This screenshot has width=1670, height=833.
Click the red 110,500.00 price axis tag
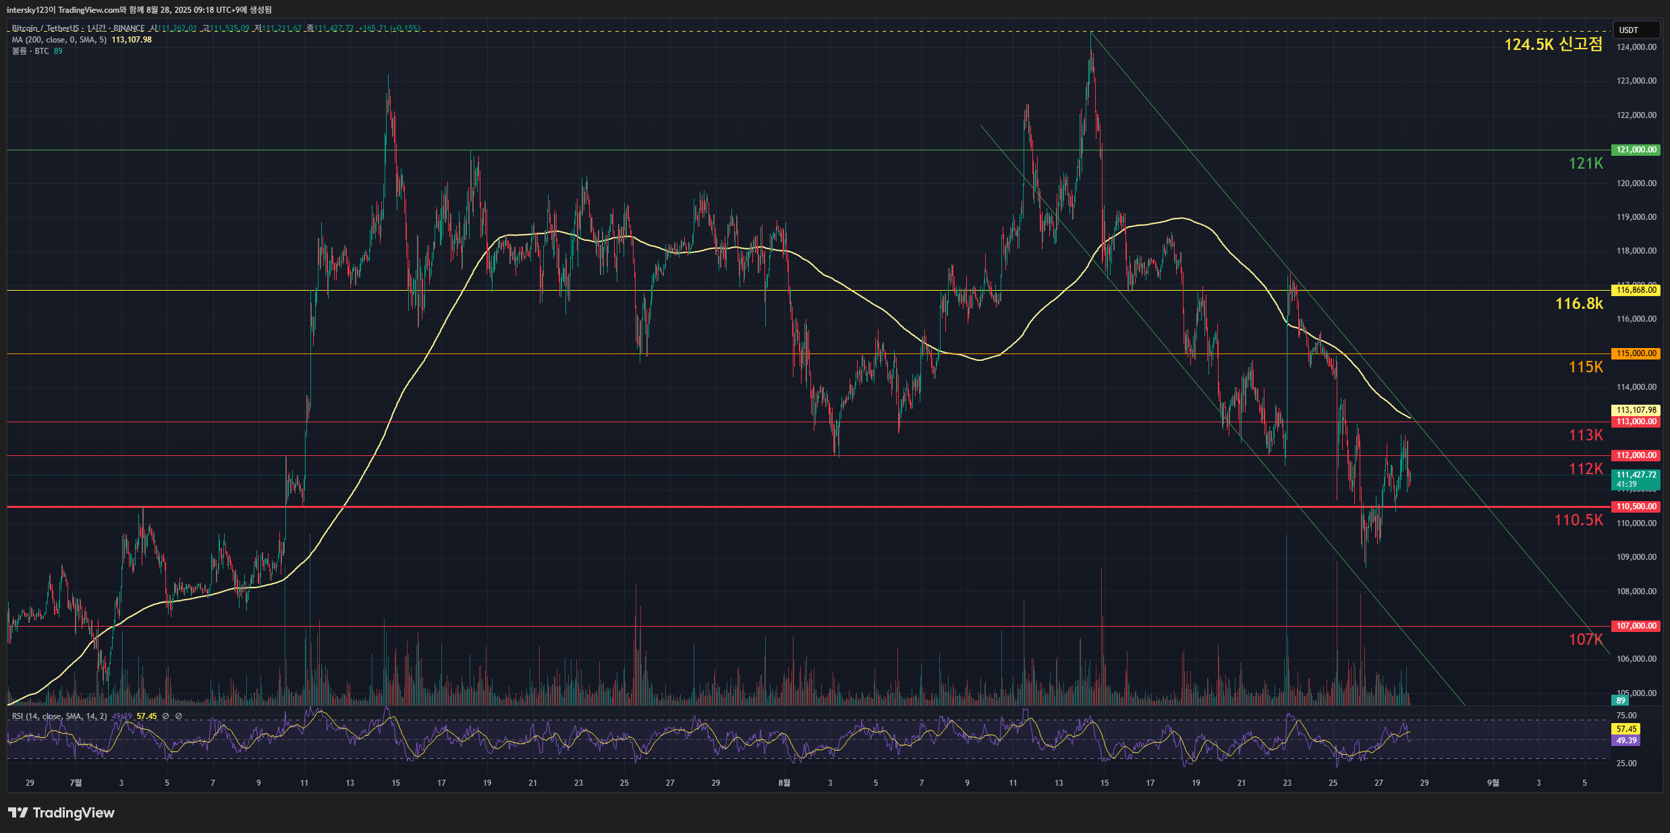click(x=1636, y=507)
